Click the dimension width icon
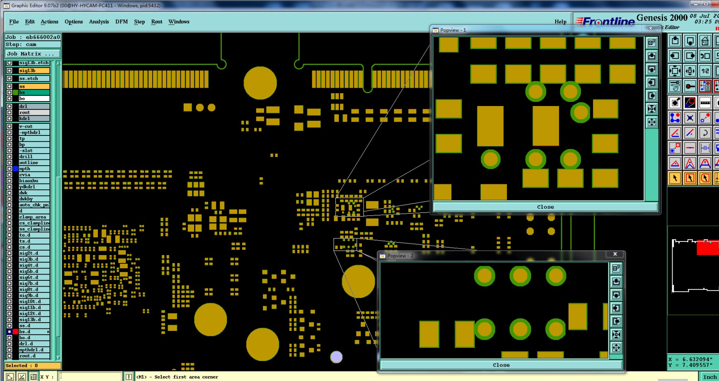 click(705, 148)
